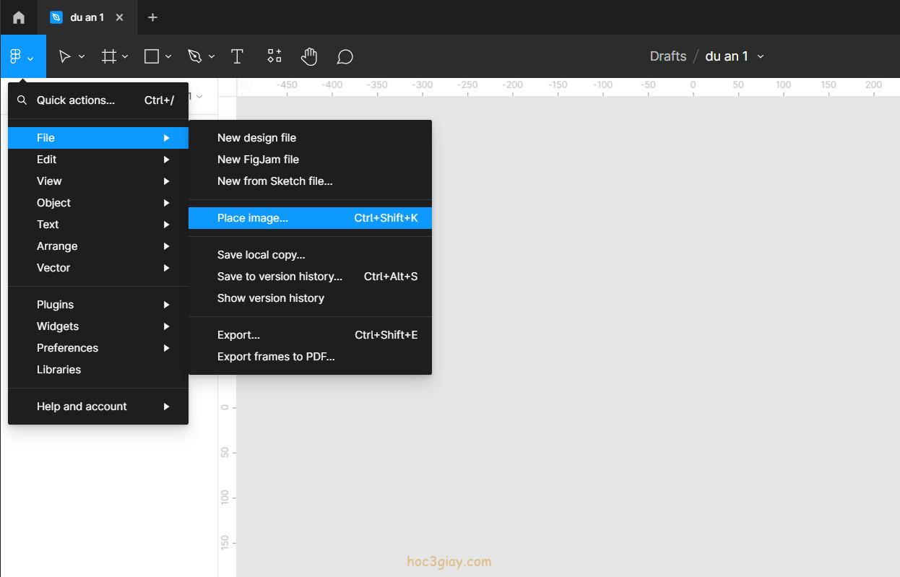Open the Rectangle shape tools dropdown arrow
Viewport: 900px width, 577px height.
point(168,56)
